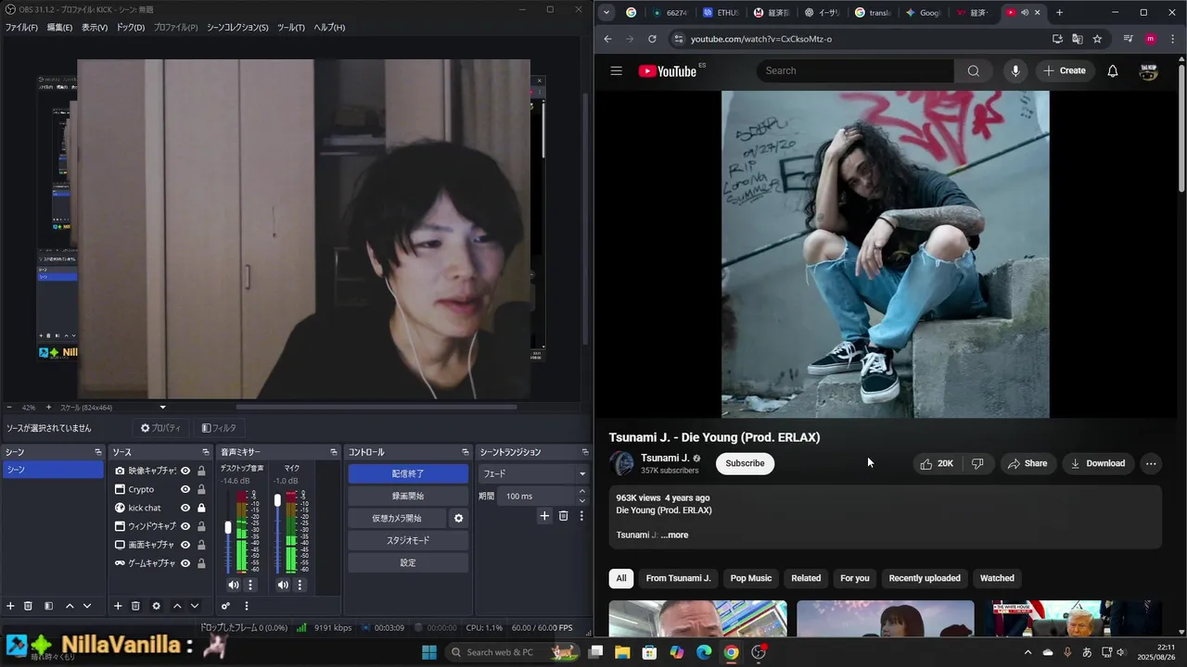Open YouTube hamburger guide menu
The width and height of the screenshot is (1187, 667).
click(616, 70)
